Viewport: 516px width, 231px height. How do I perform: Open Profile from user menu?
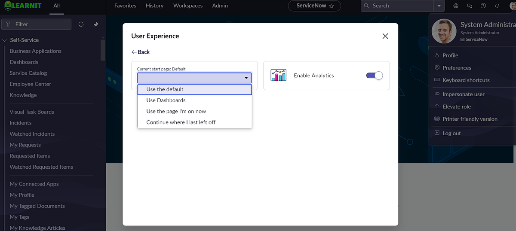450,55
